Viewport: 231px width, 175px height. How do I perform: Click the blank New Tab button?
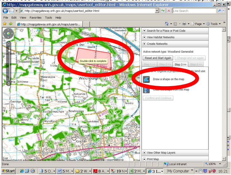(x=87, y=24)
